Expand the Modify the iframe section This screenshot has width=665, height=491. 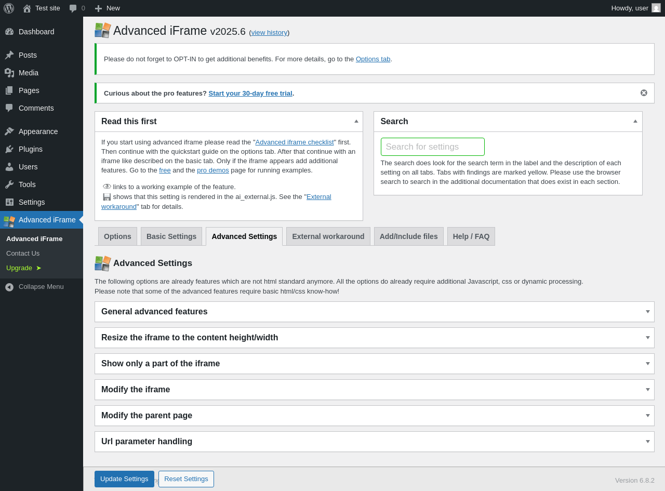(374, 390)
